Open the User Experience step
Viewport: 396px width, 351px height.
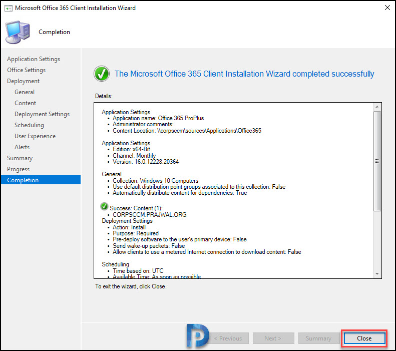point(35,136)
